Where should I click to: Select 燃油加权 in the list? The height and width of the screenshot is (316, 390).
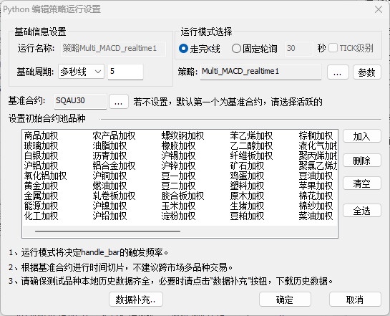[109, 186]
